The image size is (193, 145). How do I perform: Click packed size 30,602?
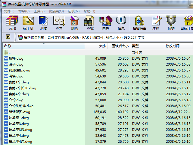[x=123, y=64]
